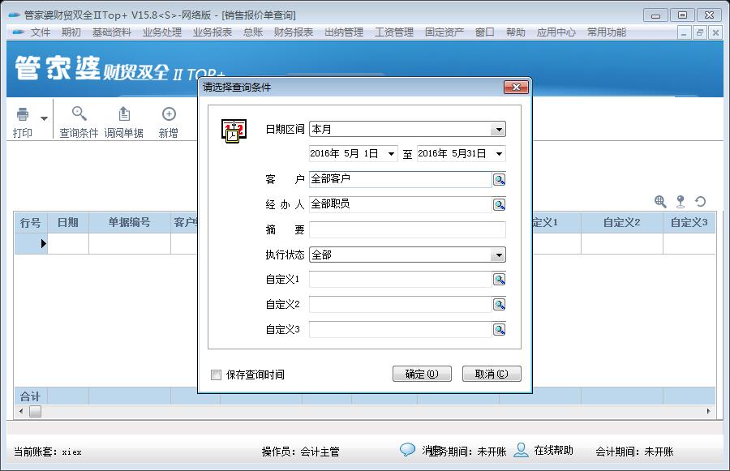The width and height of the screenshot is (730, 471).
Task: Open the 业务处理 menu
Action: 162,32
